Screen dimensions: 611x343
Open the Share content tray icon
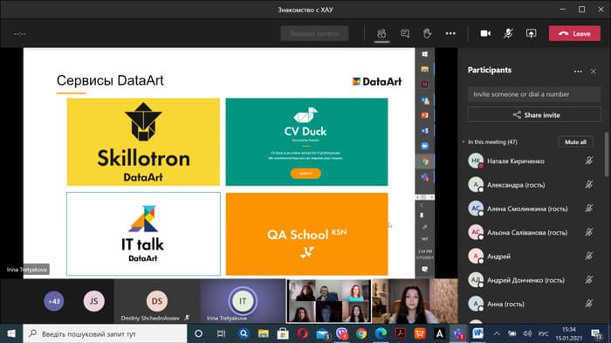531,33
